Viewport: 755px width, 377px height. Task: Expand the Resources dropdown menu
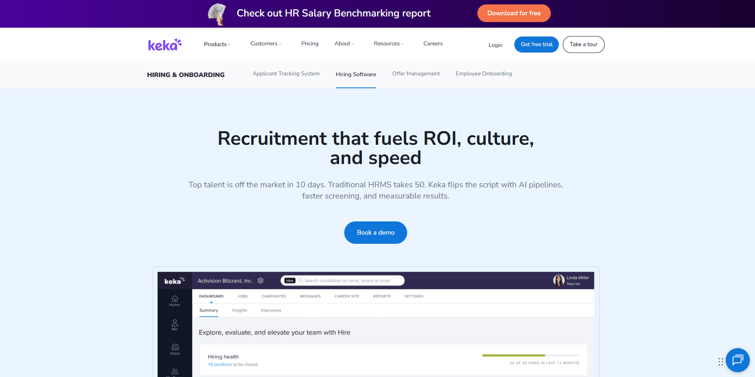(388, 43)
